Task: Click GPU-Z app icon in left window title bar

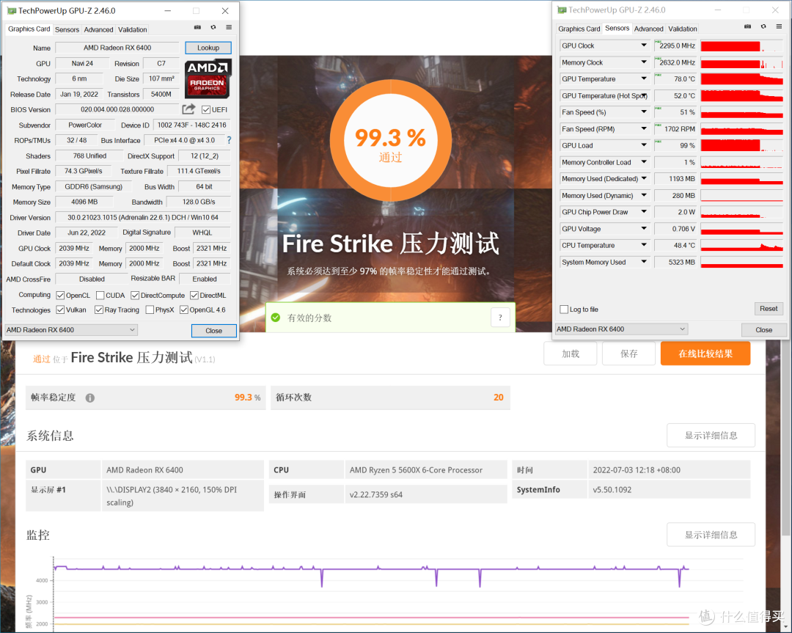Action: (12, 10)
